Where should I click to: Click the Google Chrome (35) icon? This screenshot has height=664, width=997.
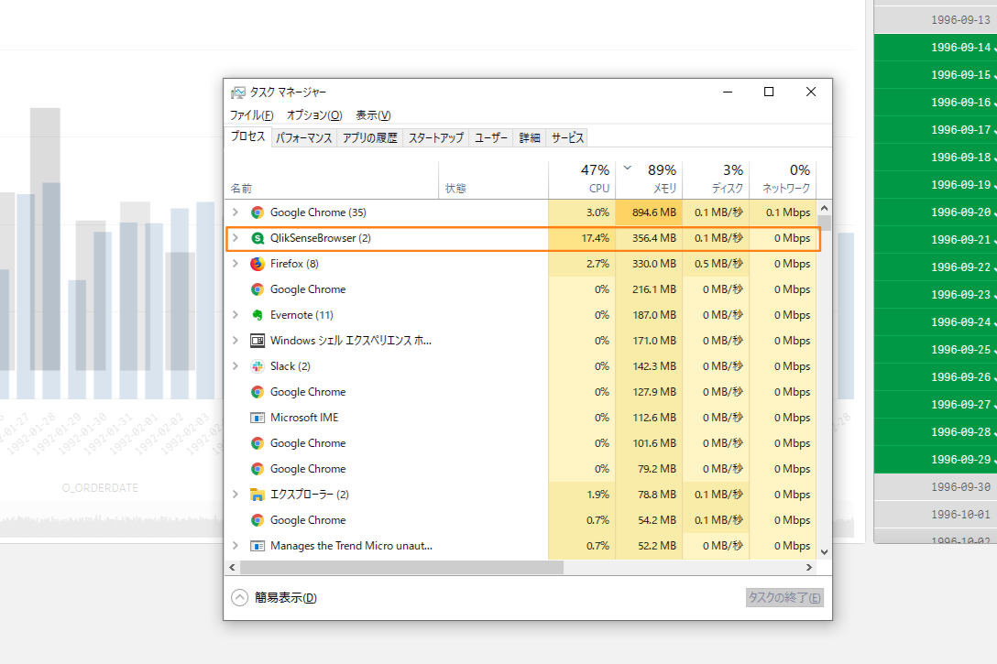[x=257, y=212]
